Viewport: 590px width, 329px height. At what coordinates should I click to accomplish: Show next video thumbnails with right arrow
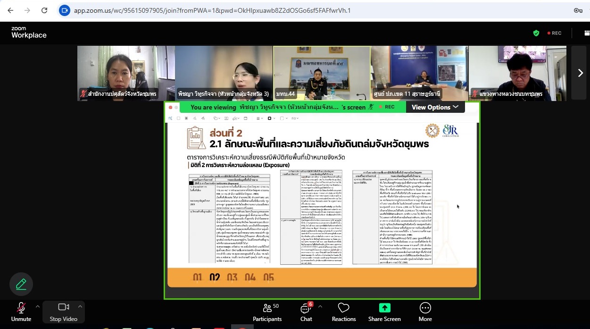[x=580, y=73]
